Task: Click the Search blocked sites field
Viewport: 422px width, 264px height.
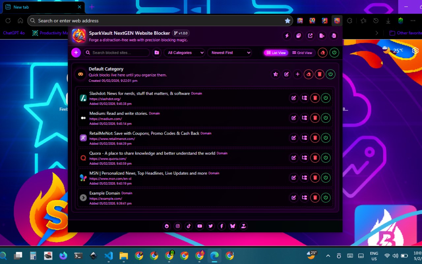Action: pos(116,52)
